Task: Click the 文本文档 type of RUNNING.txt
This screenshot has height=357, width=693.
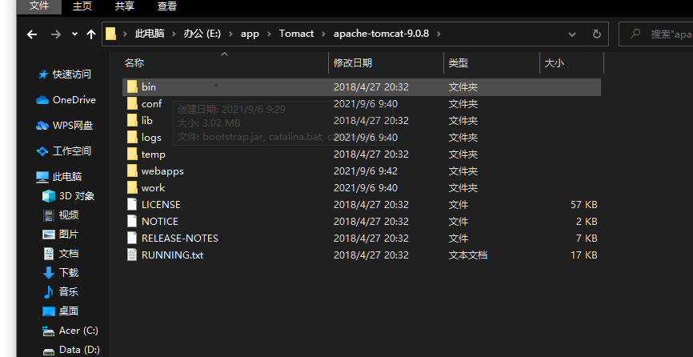Action: (x=468, y=255)
